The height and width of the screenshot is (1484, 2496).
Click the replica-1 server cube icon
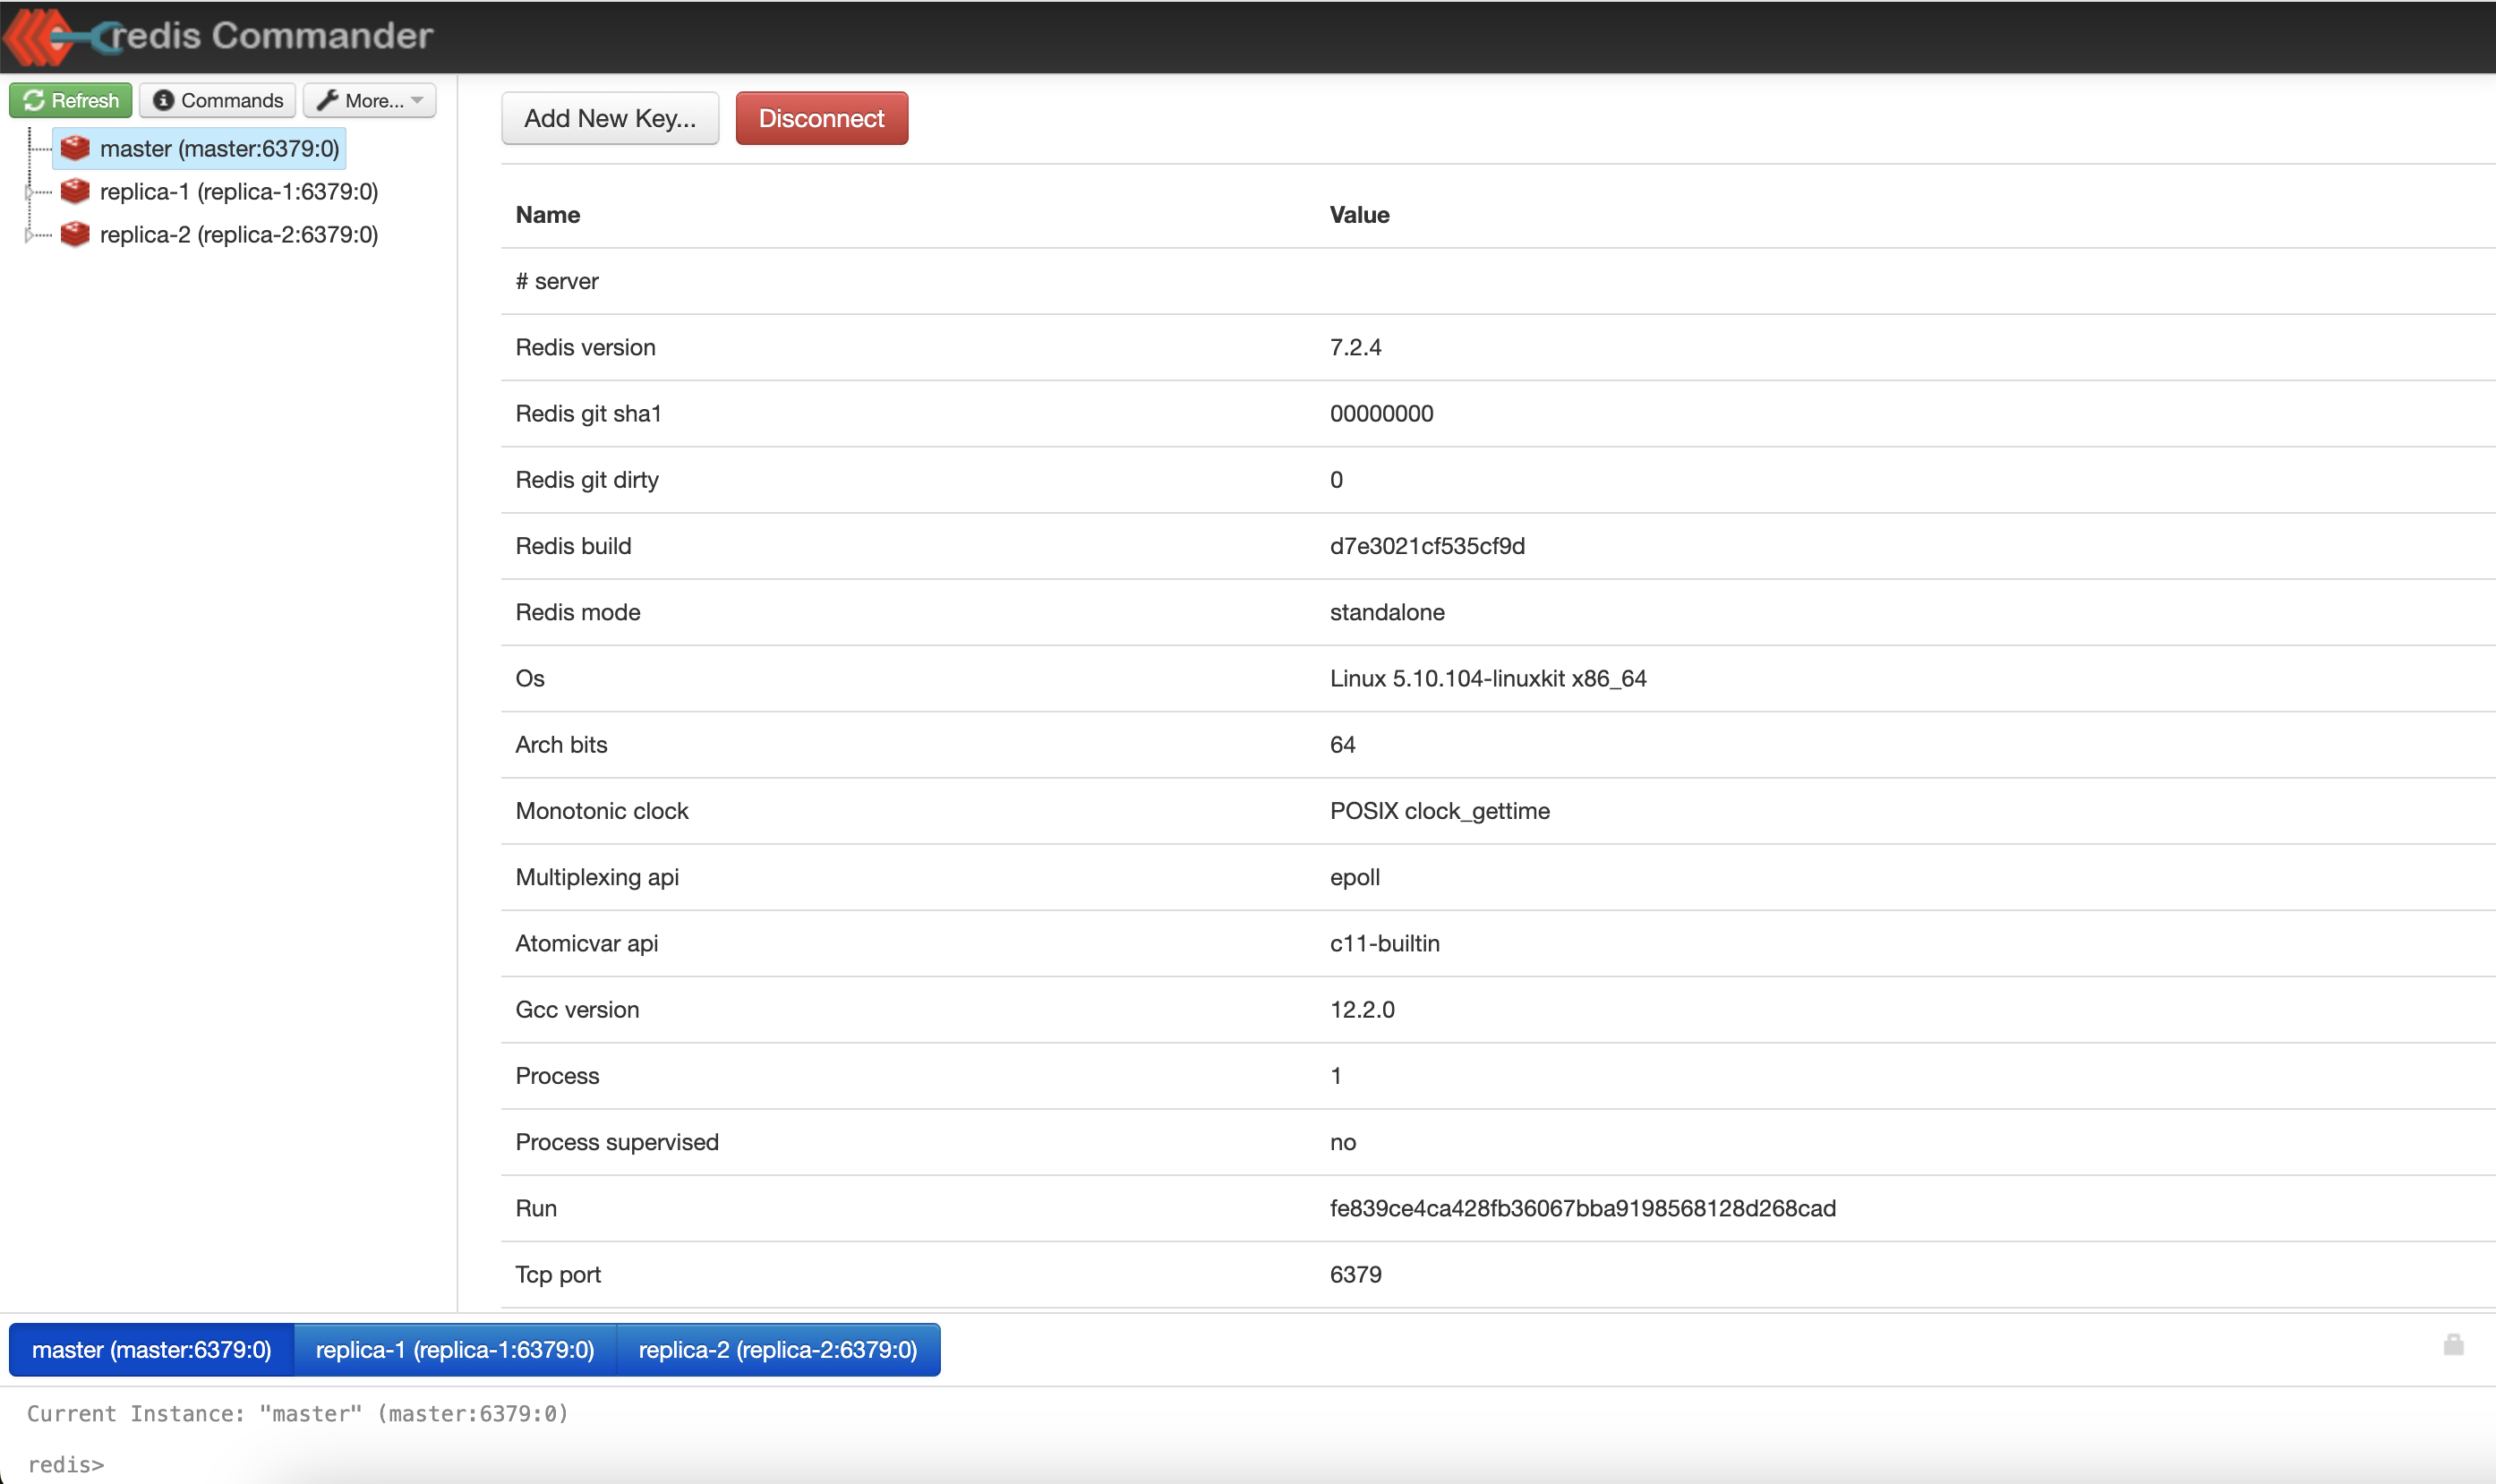(75, 191)
